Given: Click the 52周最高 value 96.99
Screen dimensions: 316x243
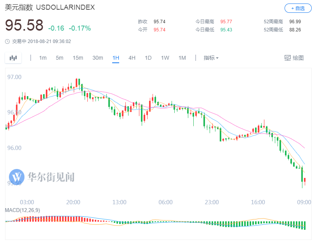Looking at the screenshot, I should [295, 22].
